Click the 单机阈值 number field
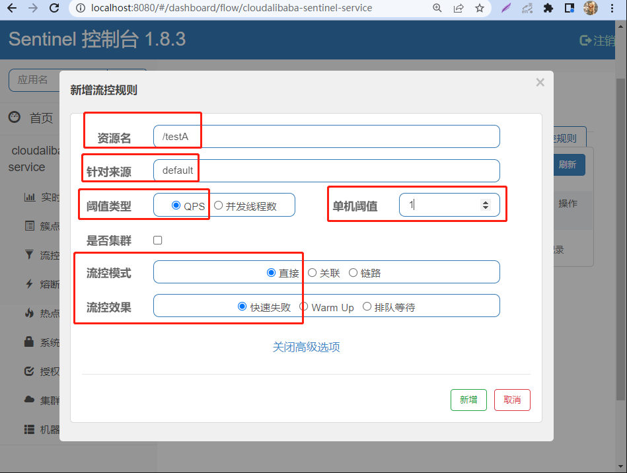627x473 pixels. (x=449, y=205)
